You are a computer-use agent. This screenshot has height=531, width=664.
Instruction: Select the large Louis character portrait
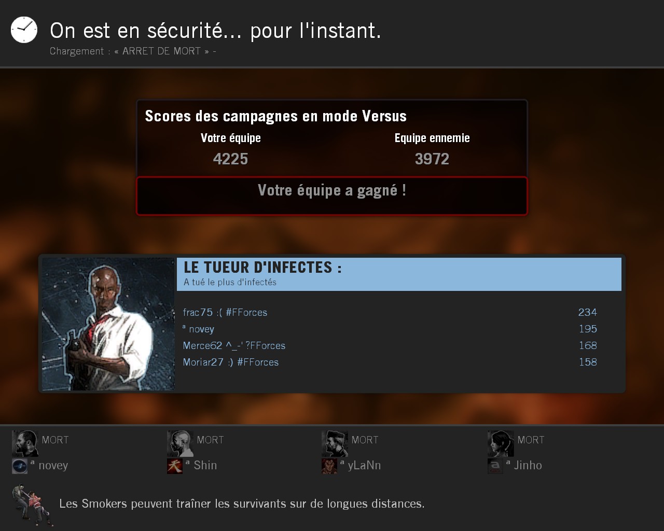tap(108, 324)
